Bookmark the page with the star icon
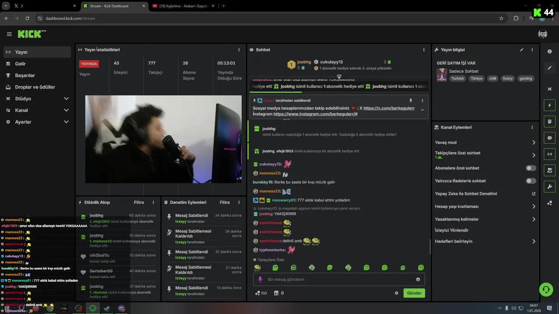Viewport: 559px width, 314px height. pyautogui.click(x=501, y=18)
